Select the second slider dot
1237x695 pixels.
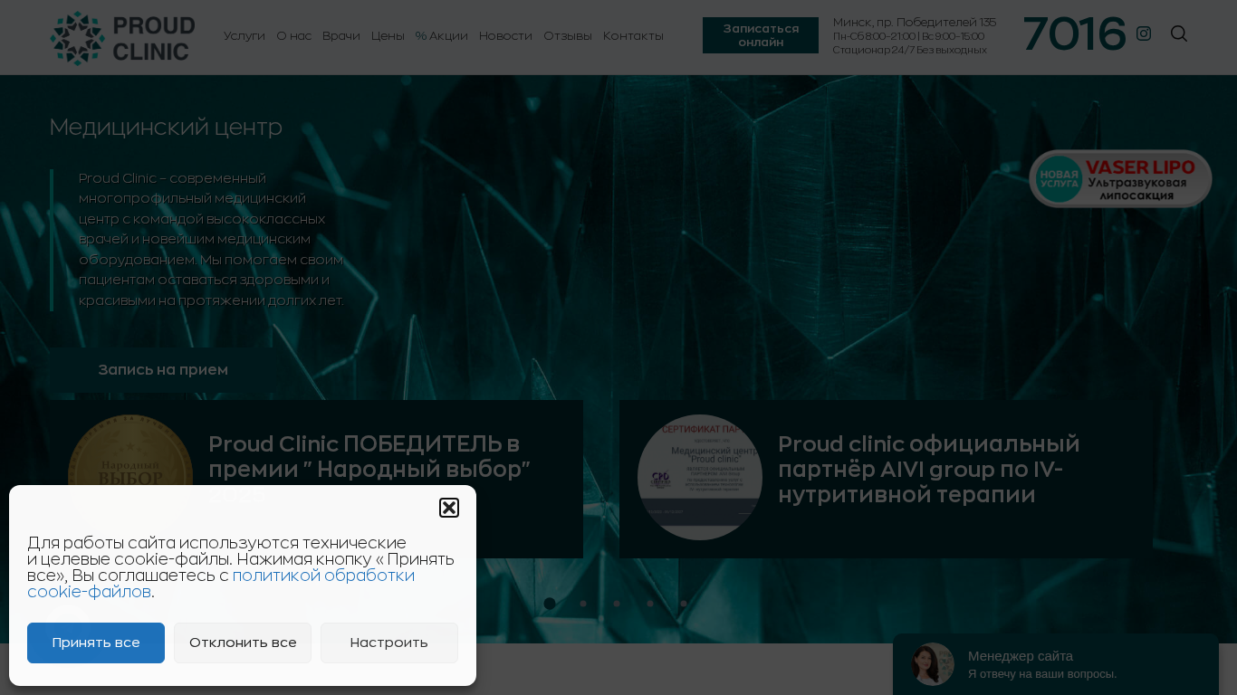583,604
